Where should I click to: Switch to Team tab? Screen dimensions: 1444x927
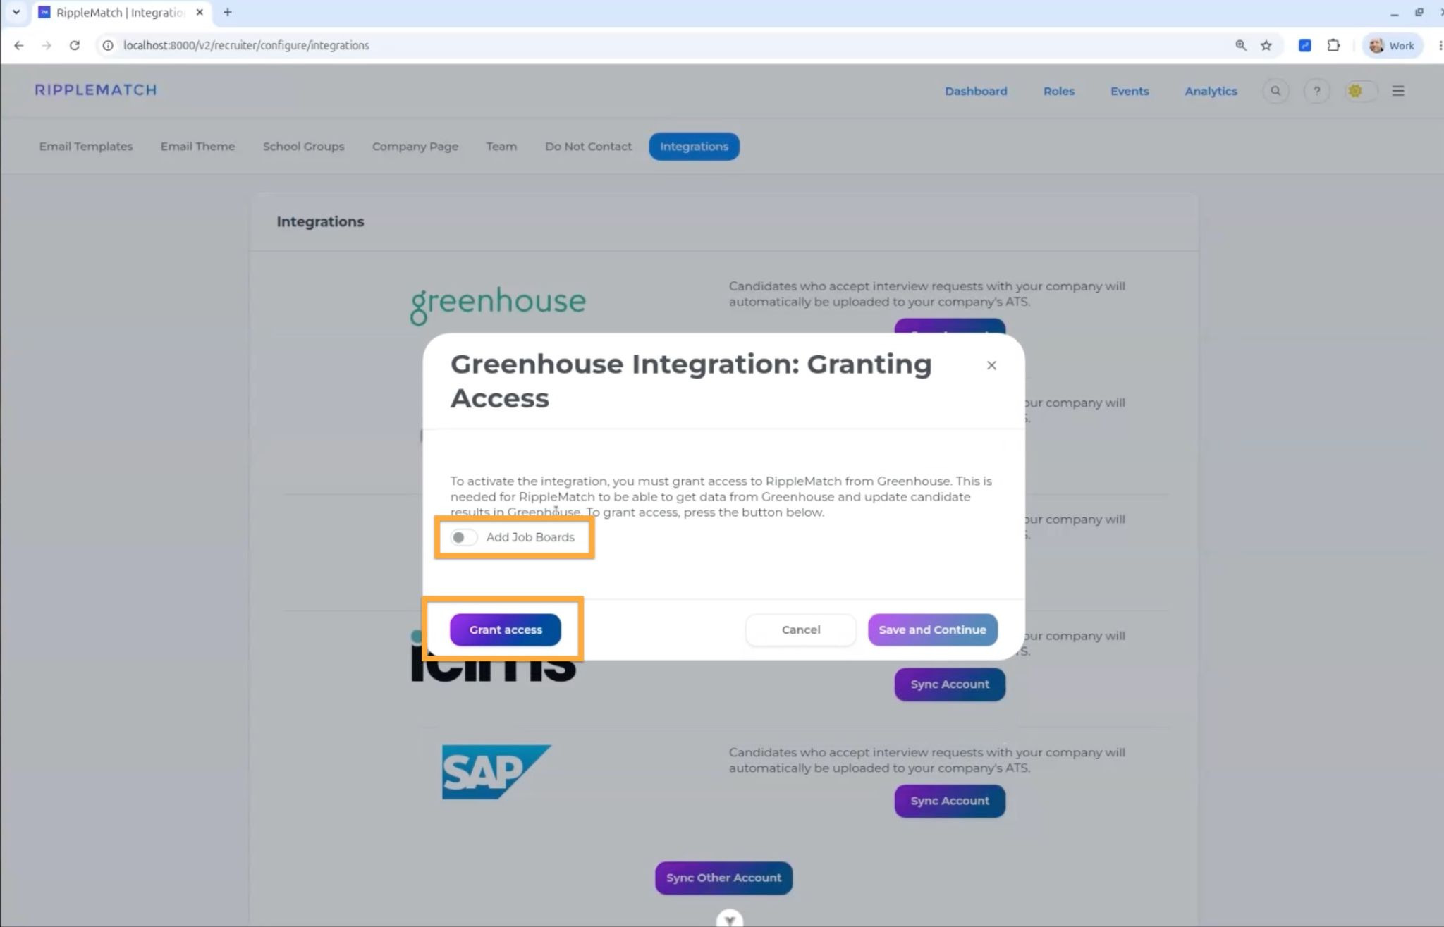tap(501, 147)
